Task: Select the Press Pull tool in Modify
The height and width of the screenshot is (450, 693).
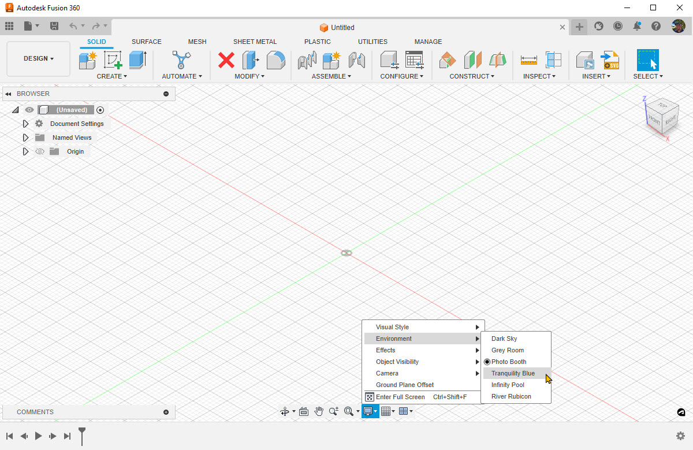Action: (250, 59)
